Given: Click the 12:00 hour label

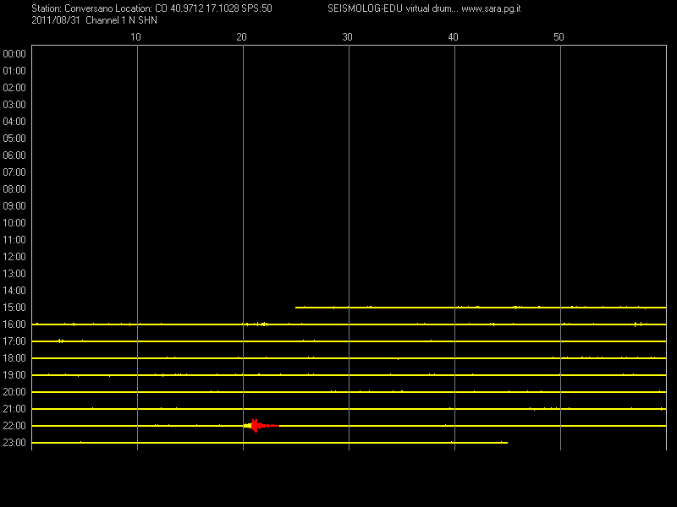Looking at the screenshot, I should (x=14, y=257).
